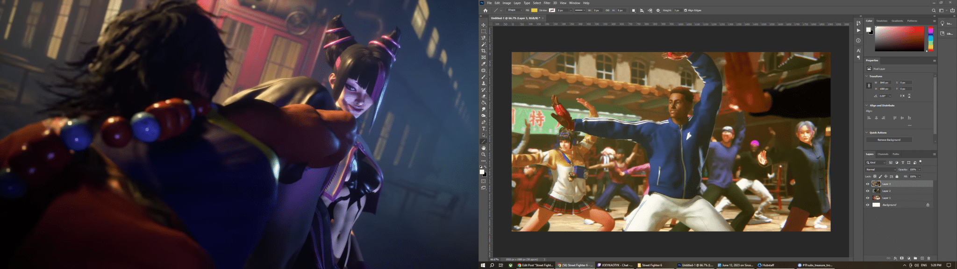
Task: Switch to the Channels tab
Action: click(883, 154)
